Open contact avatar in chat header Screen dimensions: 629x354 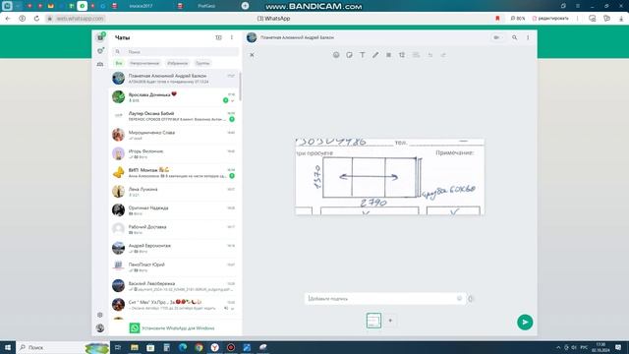click(252, 37)
